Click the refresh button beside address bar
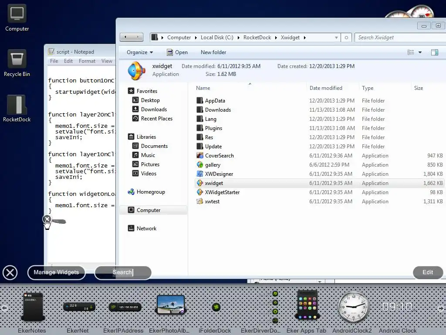The height and width of the screenshot is (335, 446). tap(346, 38)
